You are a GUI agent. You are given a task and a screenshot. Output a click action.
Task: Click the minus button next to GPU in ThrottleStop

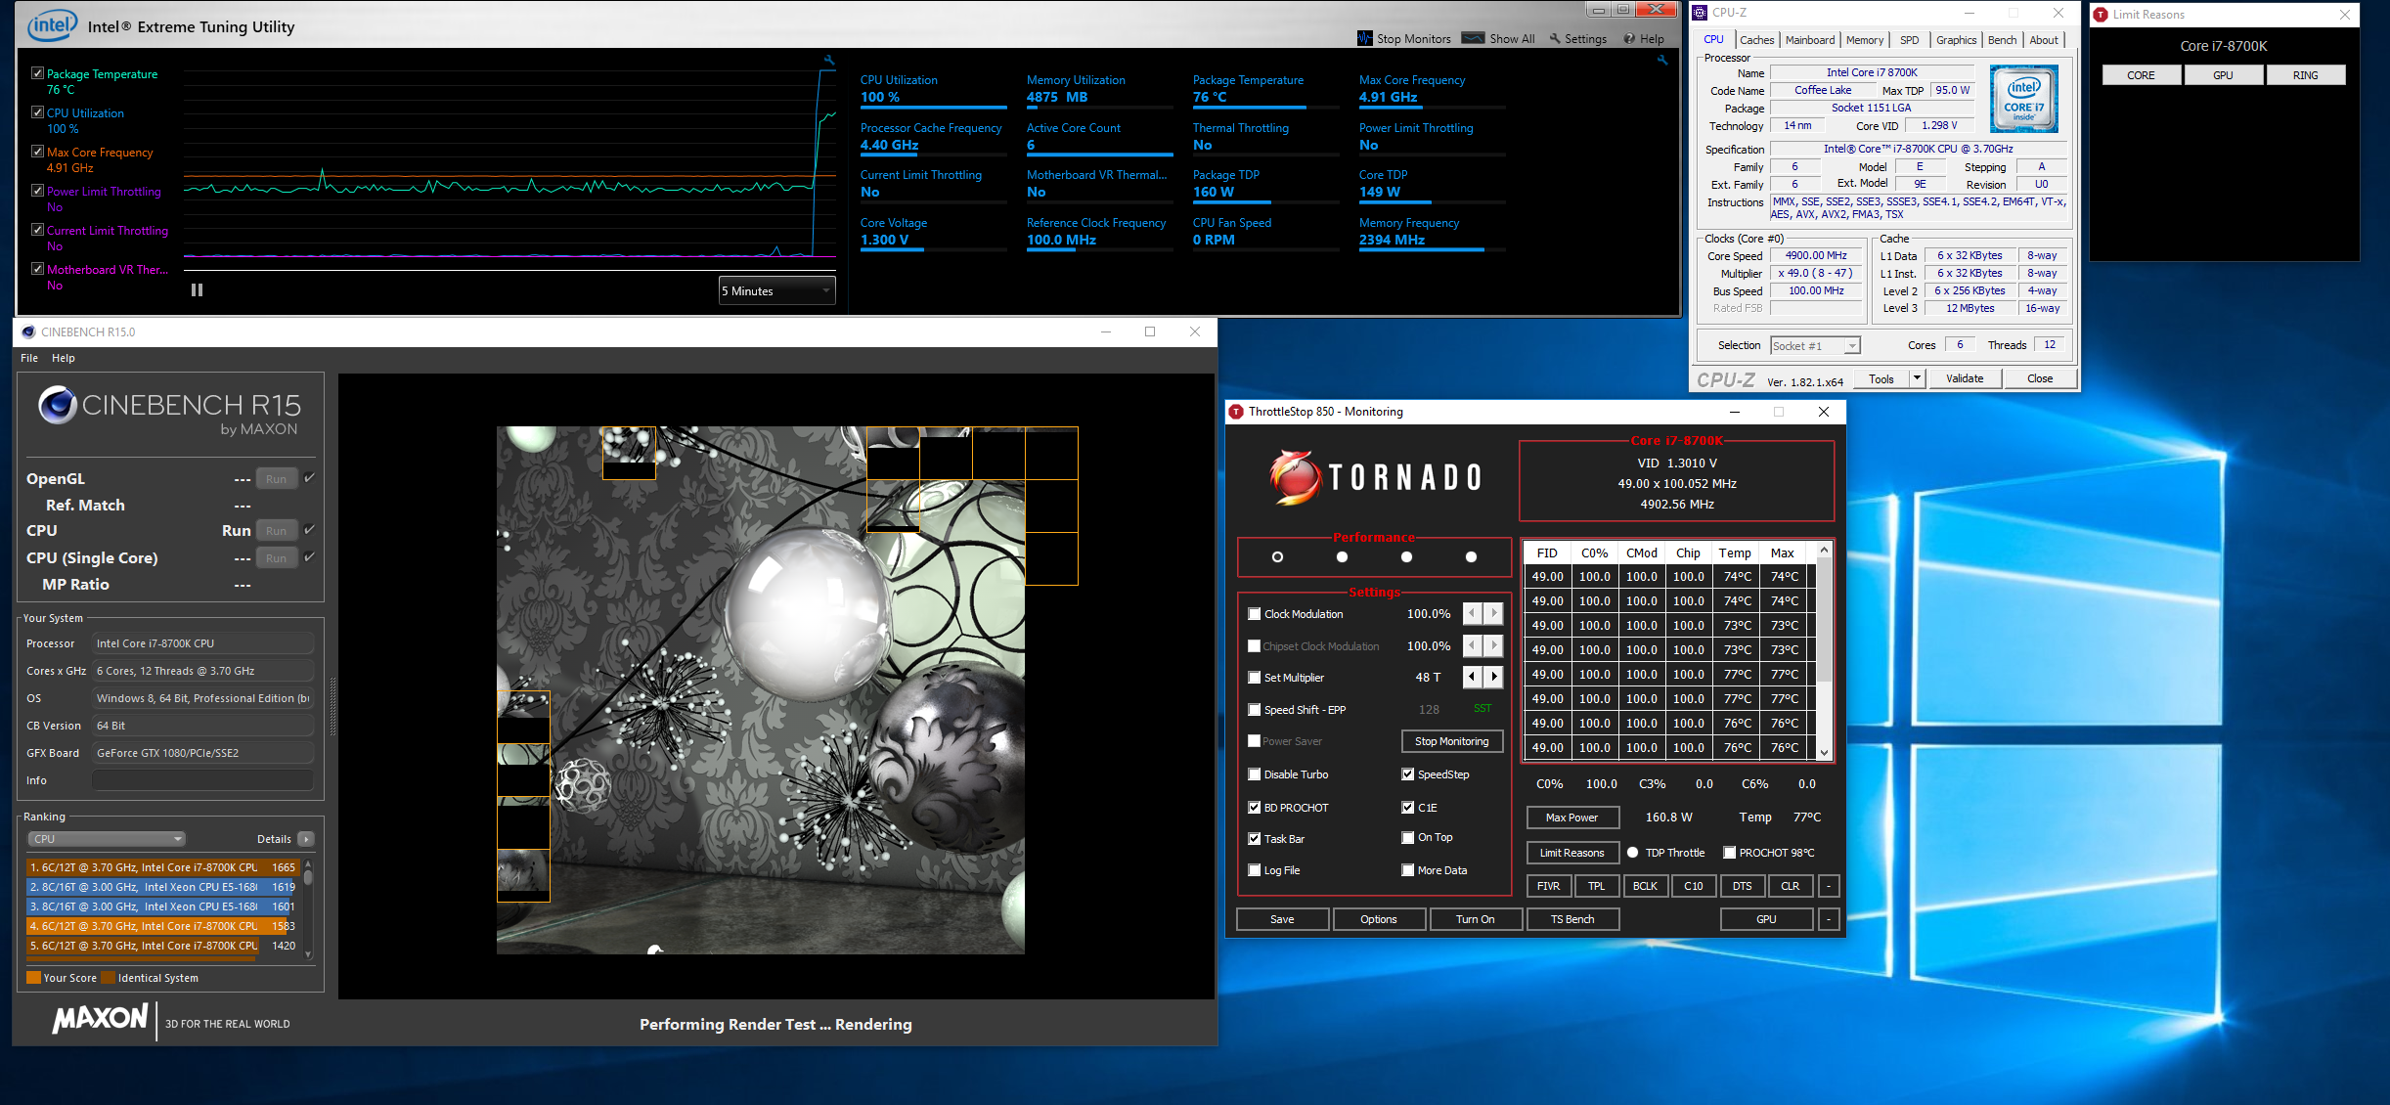click(x=1829, y=919)
